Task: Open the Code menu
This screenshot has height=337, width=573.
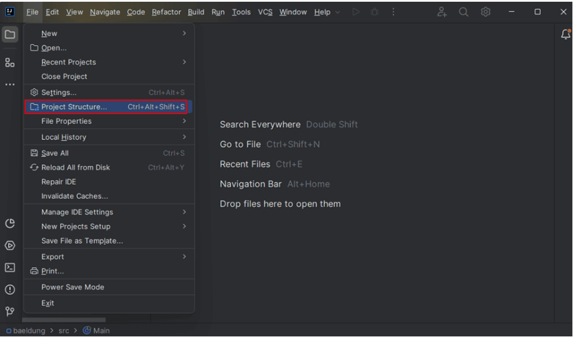Action: coord(136,12)
